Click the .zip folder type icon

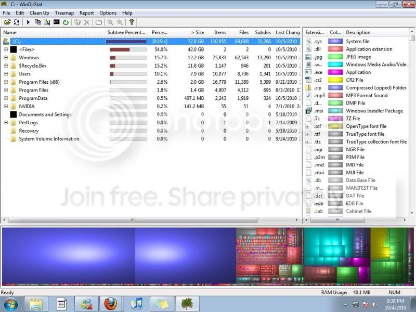point(308,87)
